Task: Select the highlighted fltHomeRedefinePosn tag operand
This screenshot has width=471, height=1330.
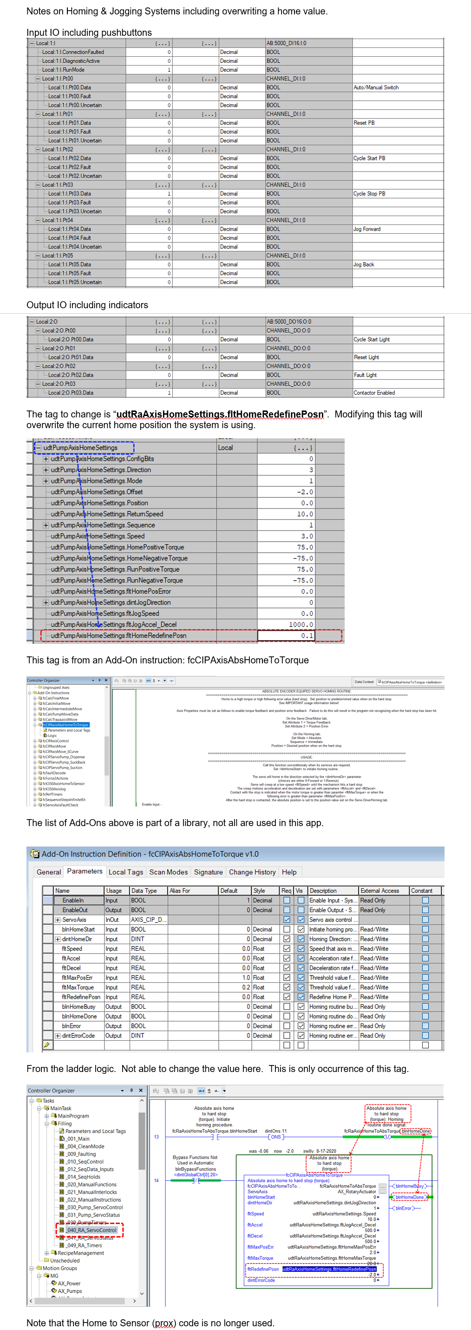Action: click(x=329, y=1269)
